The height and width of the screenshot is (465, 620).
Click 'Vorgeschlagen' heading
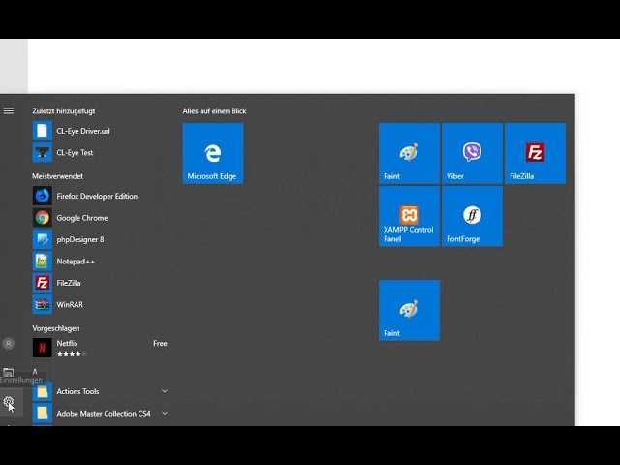(56, 328)
